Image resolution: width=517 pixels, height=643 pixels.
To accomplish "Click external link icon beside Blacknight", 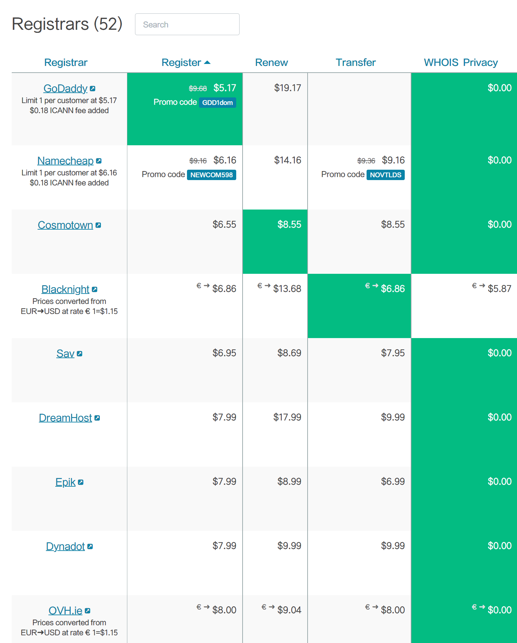I will (x=95, y=290).
